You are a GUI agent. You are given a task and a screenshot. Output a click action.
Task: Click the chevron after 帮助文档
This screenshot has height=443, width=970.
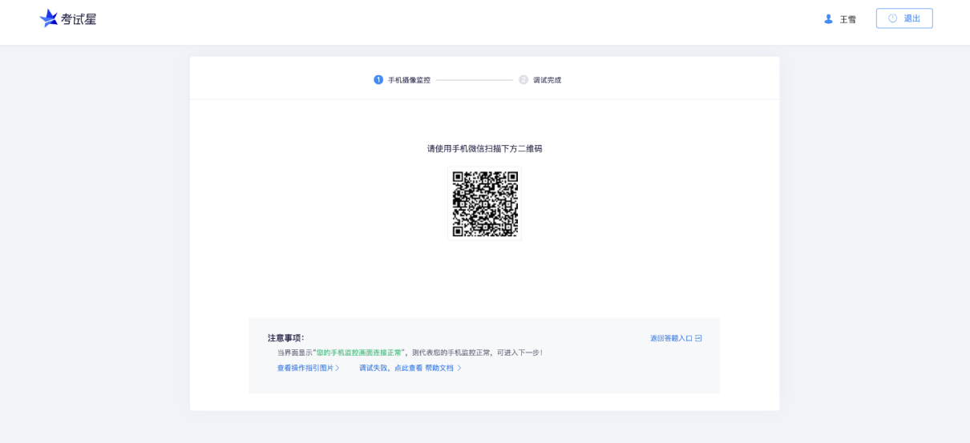coord(459,368)
